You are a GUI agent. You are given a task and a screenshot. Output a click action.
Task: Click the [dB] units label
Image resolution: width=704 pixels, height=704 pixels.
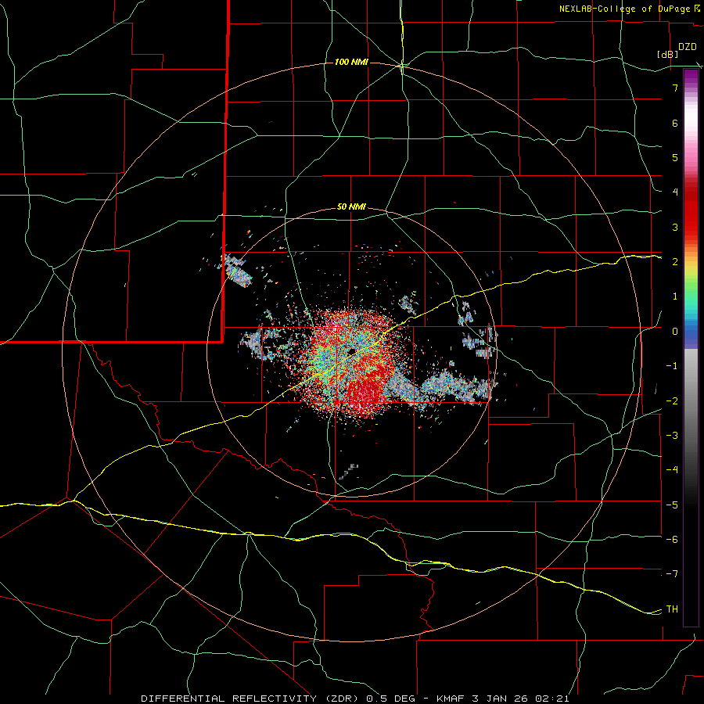point(667,54)
